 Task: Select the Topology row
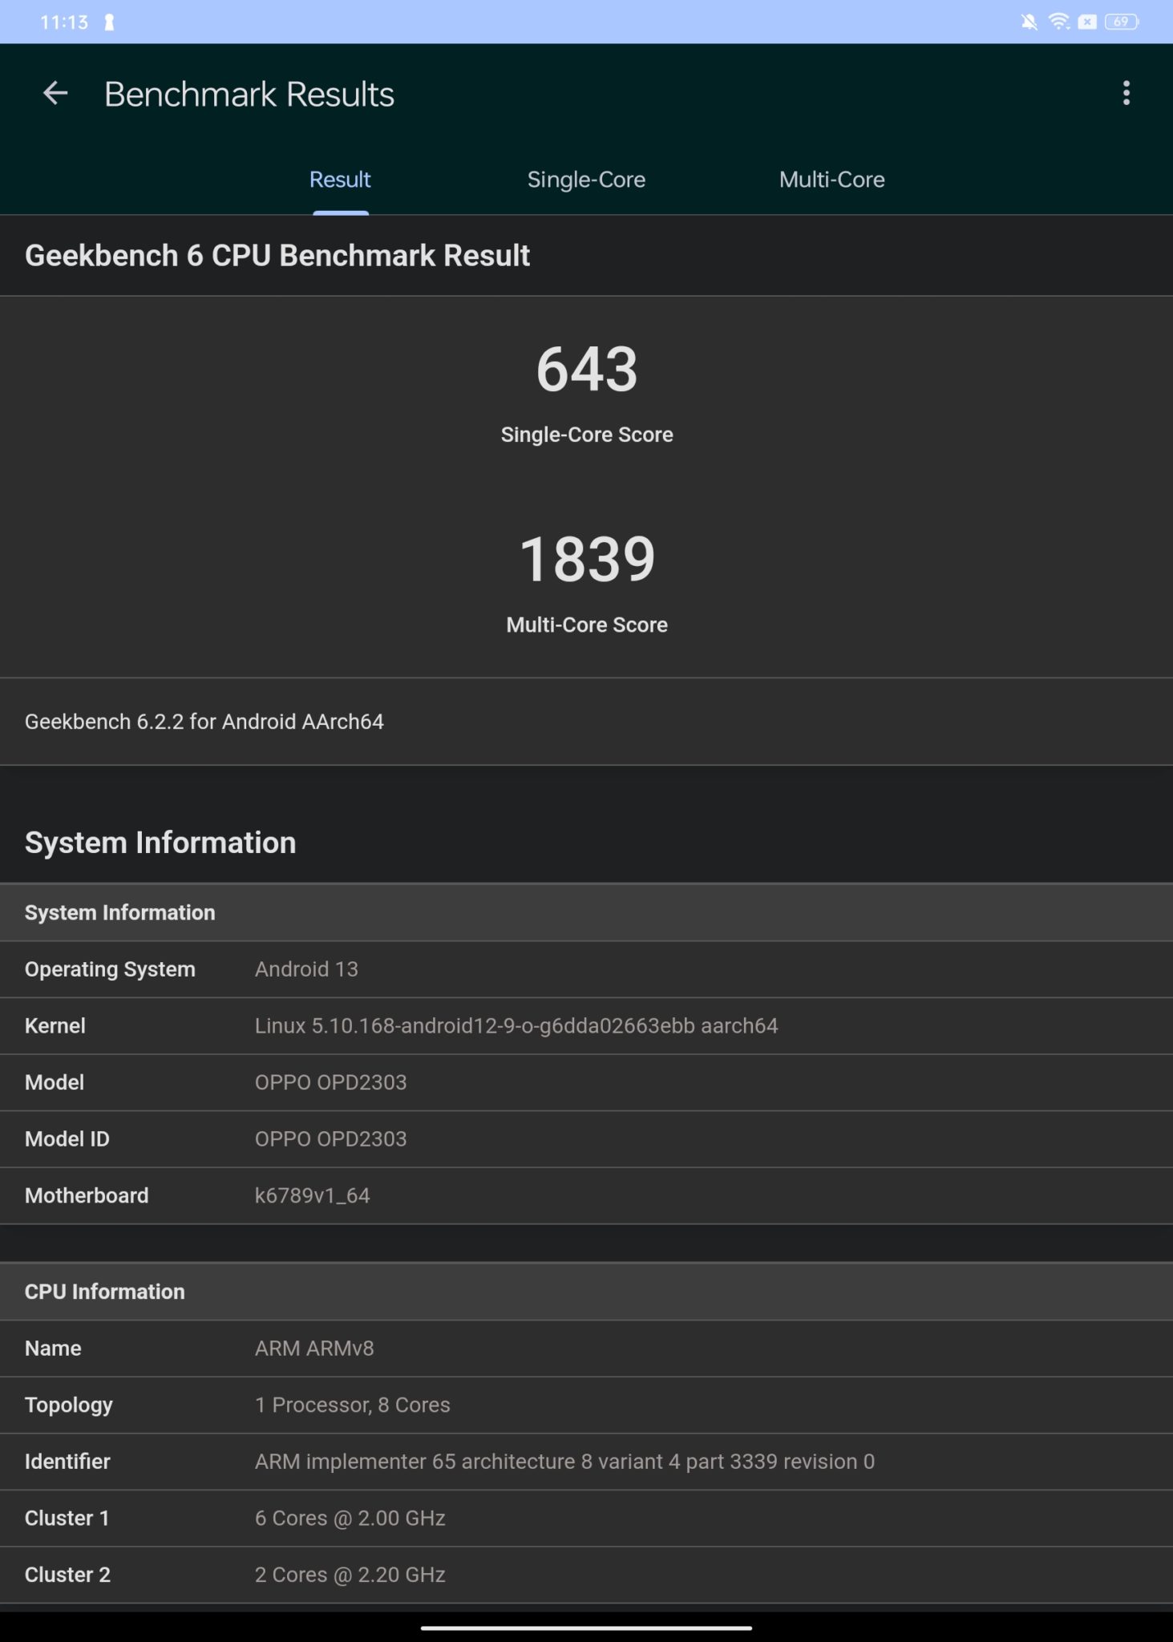tap(586, 1405)
